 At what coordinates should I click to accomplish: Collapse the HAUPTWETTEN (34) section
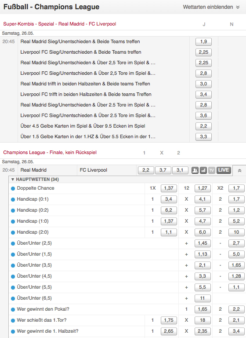(x=35, y=180)
